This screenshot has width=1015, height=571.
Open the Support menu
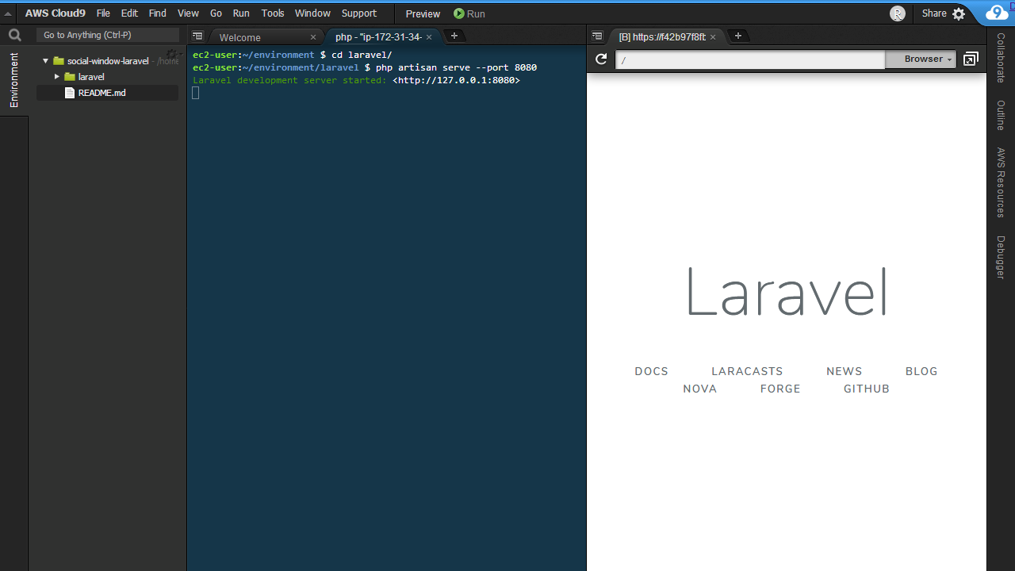(359, 13)
